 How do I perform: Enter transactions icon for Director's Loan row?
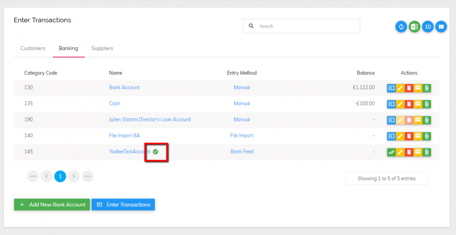(x=391, y=120)
